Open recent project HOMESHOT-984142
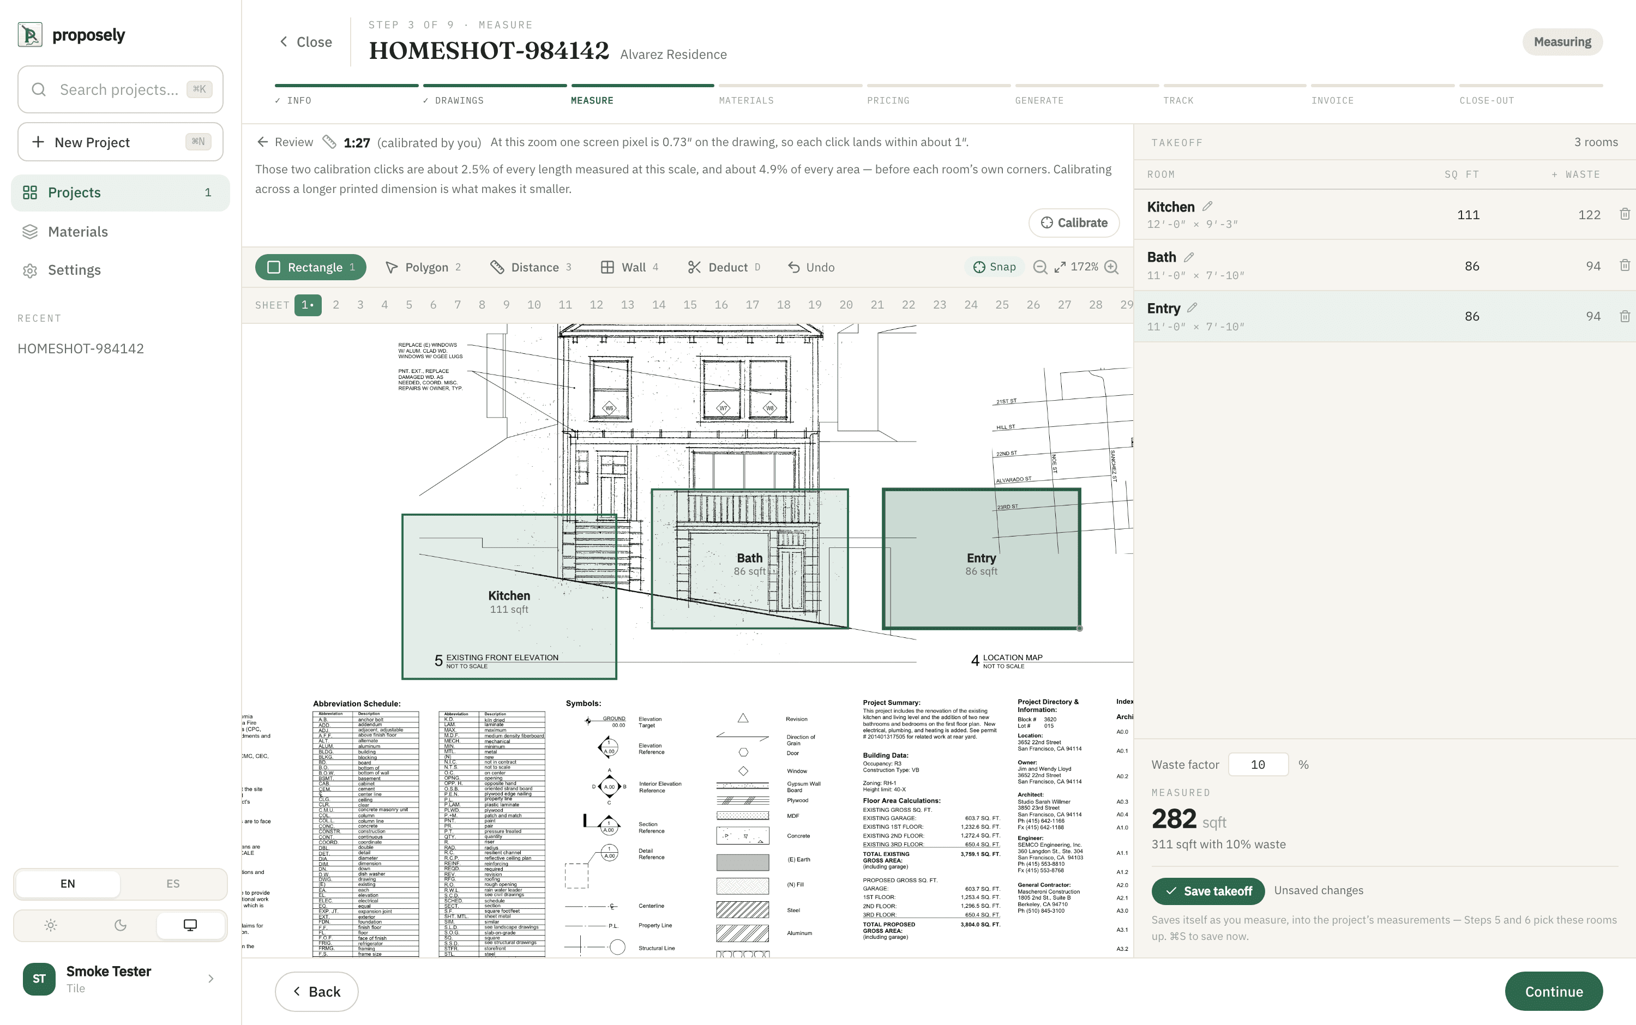 coord(81,348)
